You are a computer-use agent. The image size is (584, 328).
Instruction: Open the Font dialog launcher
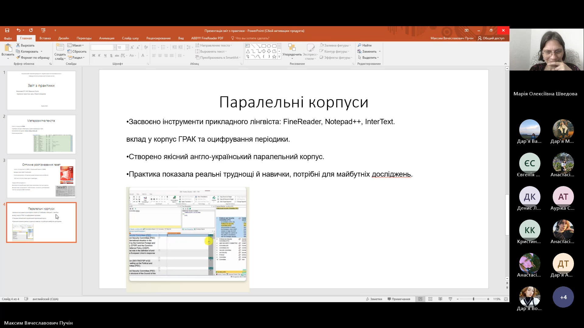pos(148,64)
